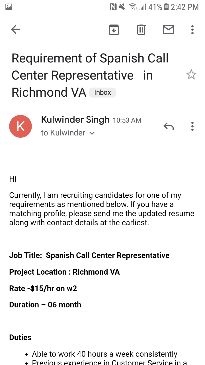Tap the 10:53 AM timestamp
Viewport: 205px width, 365px height.
[127, 120]
